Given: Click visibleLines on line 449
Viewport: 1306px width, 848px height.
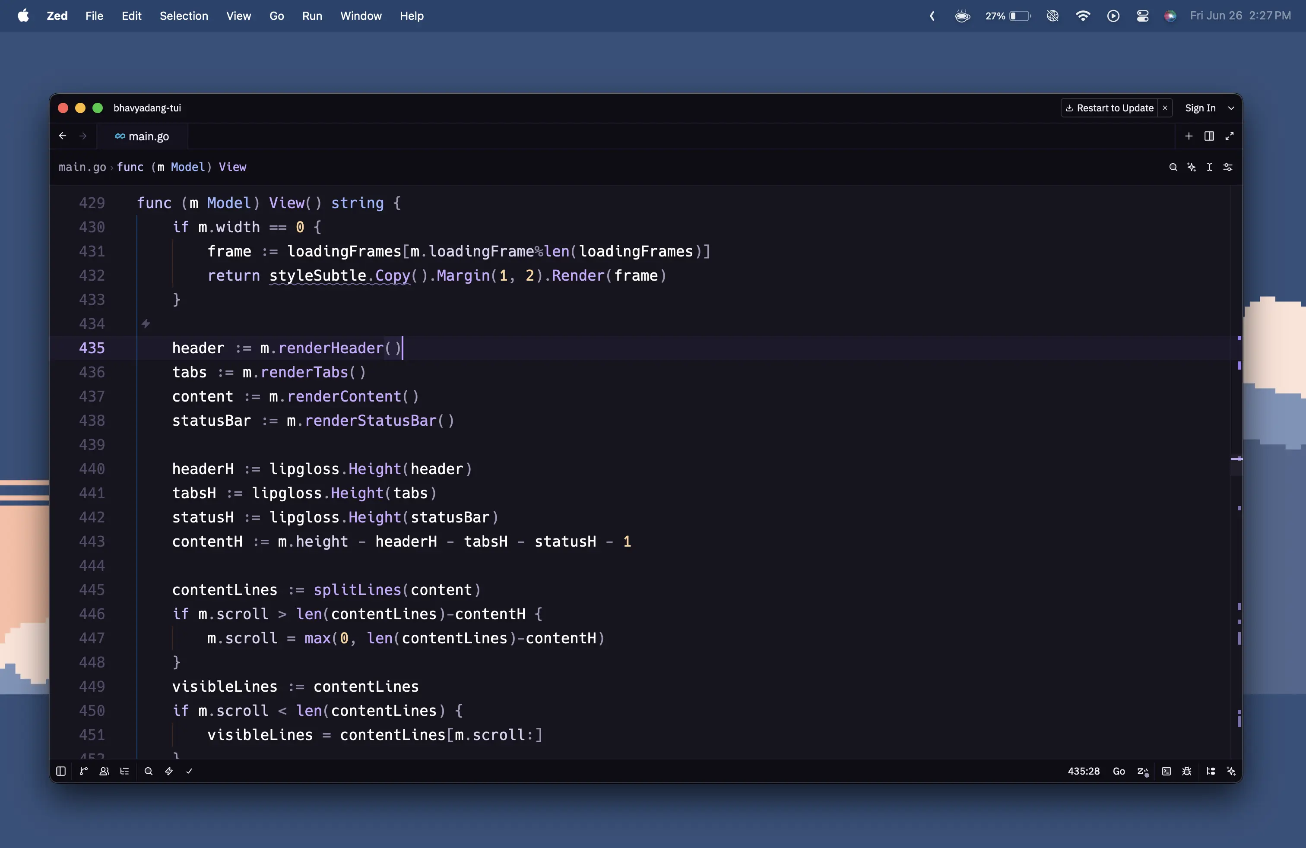Looking at the screenshot, I should click(x=225, y=687).
